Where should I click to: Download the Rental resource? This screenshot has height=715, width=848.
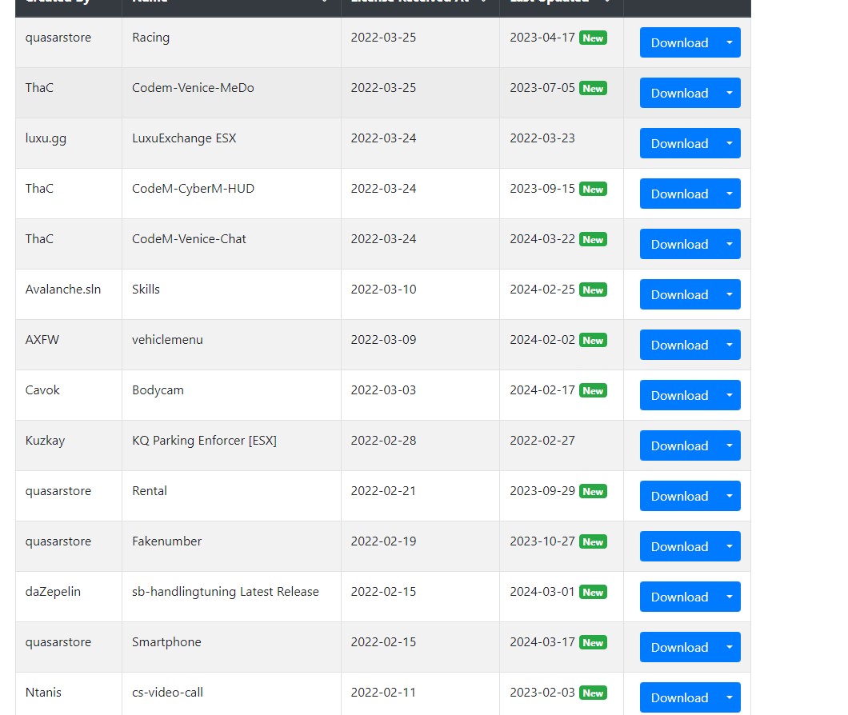pyautogui.click(x=679, y=496)
